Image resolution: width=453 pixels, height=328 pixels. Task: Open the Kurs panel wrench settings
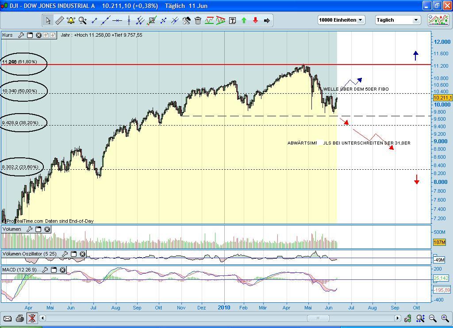click(21, 35)
